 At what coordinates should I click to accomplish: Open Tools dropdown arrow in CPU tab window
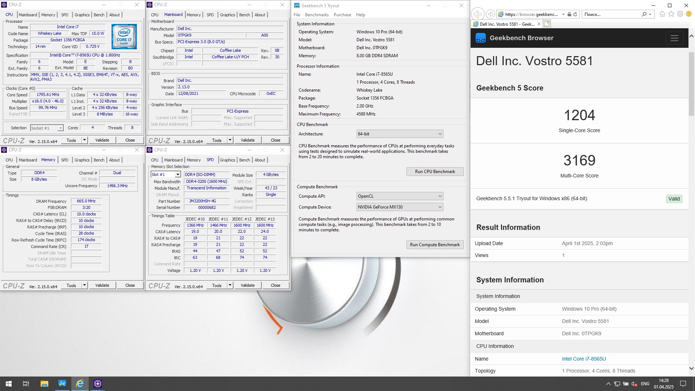[x=84, y=140]
